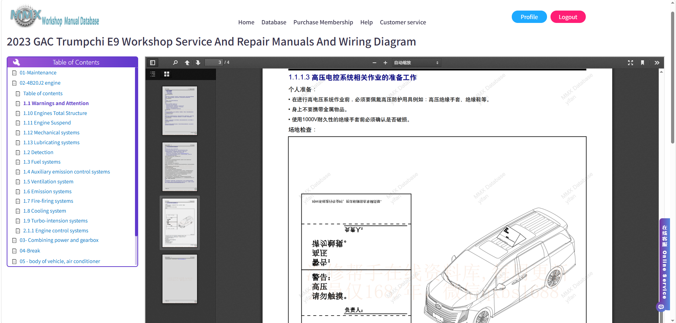The height and width of the screenshot is (323, 676).
Task: Open 1.3 Fuel systems chapter
Action: tap(42, 162)
